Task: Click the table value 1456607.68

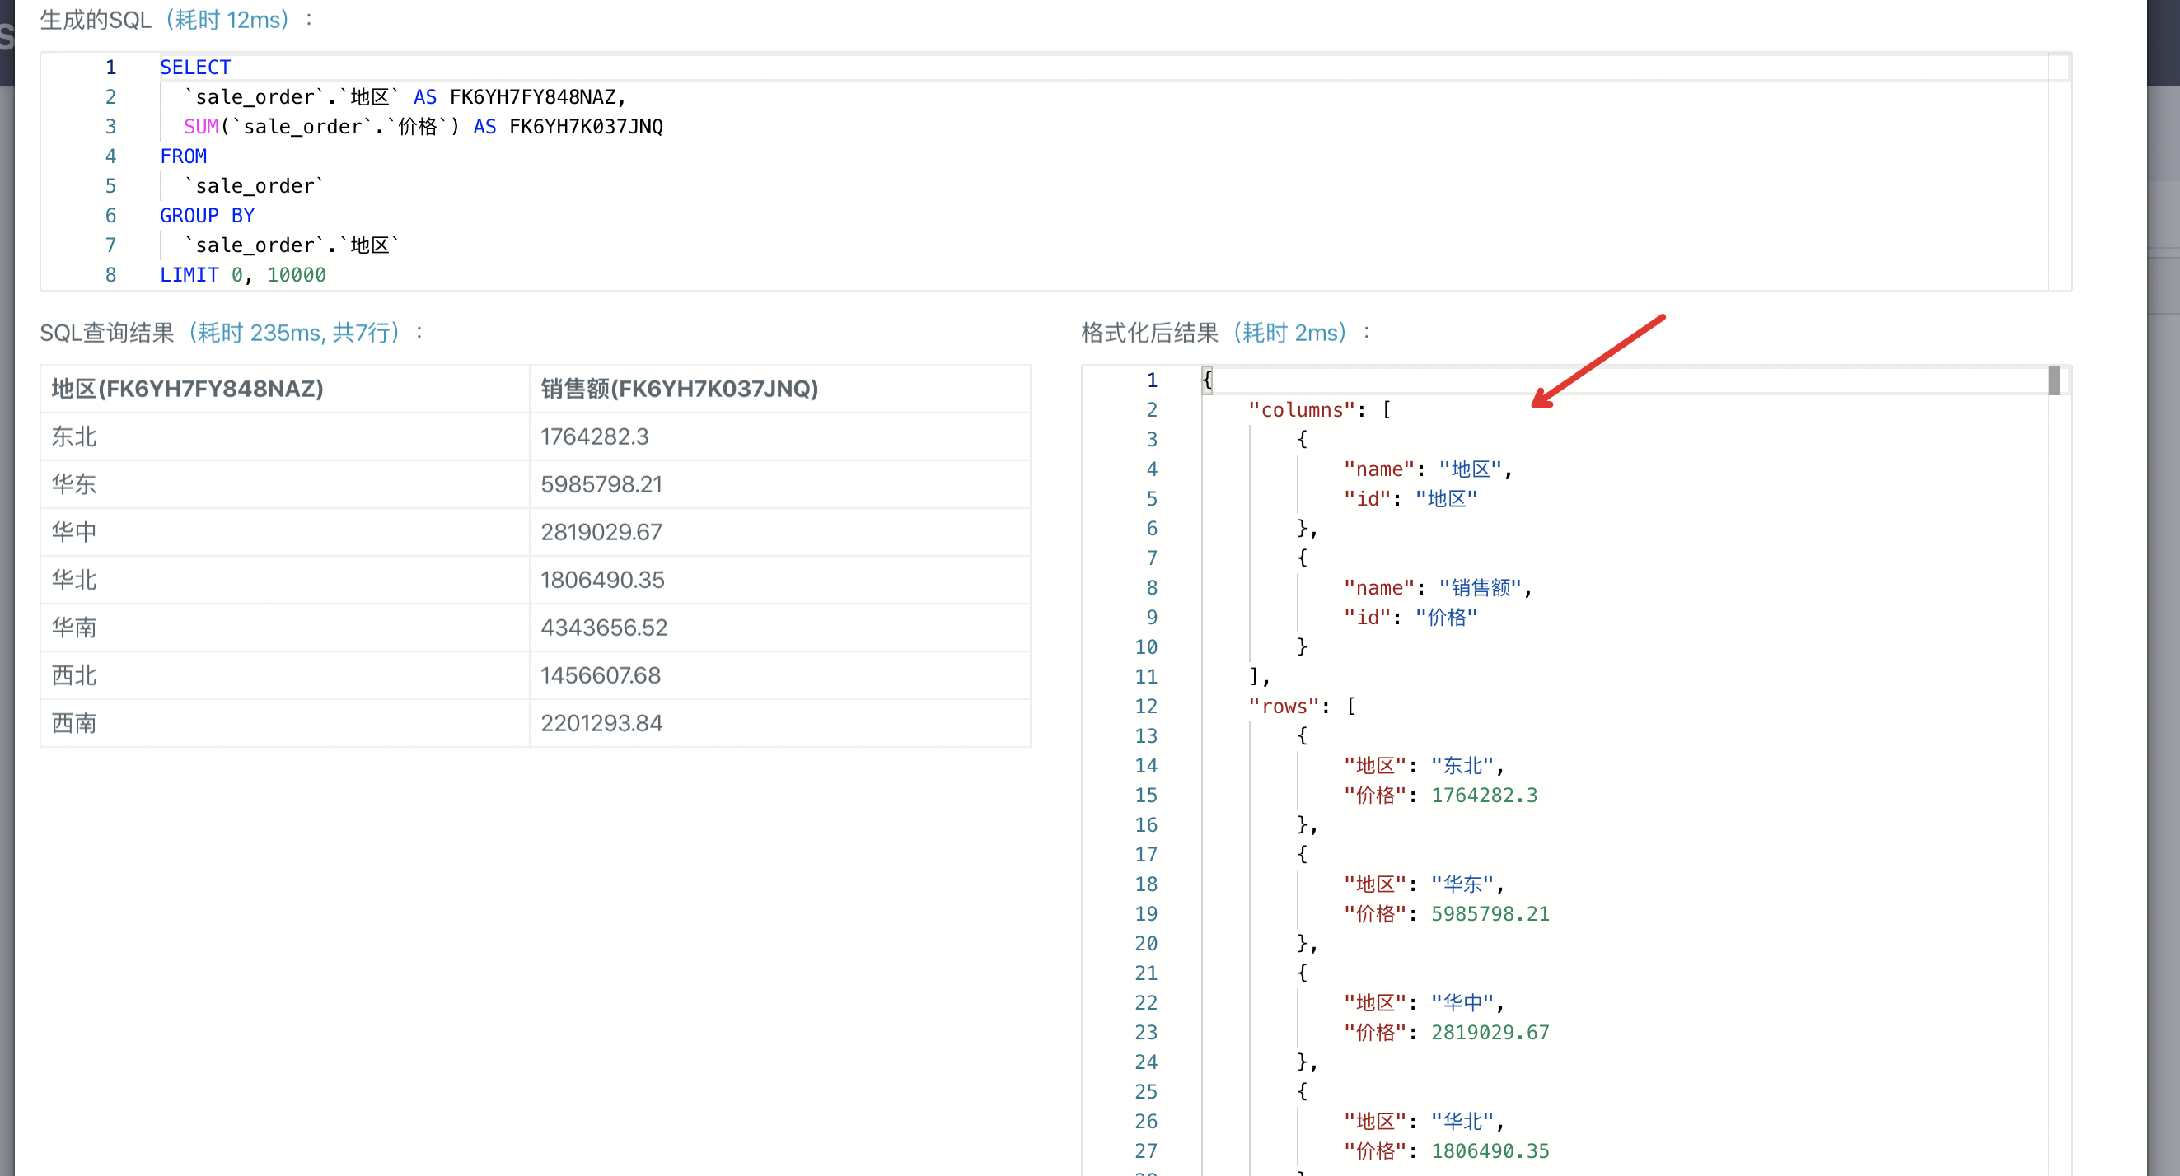Action: 600,675
